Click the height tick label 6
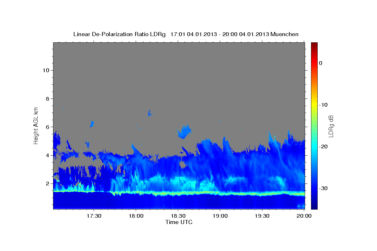The width and height of the screenshot is (377, 251). coord(47,127)
